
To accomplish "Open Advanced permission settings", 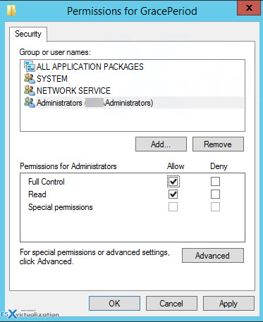I will tap(213, 256).
